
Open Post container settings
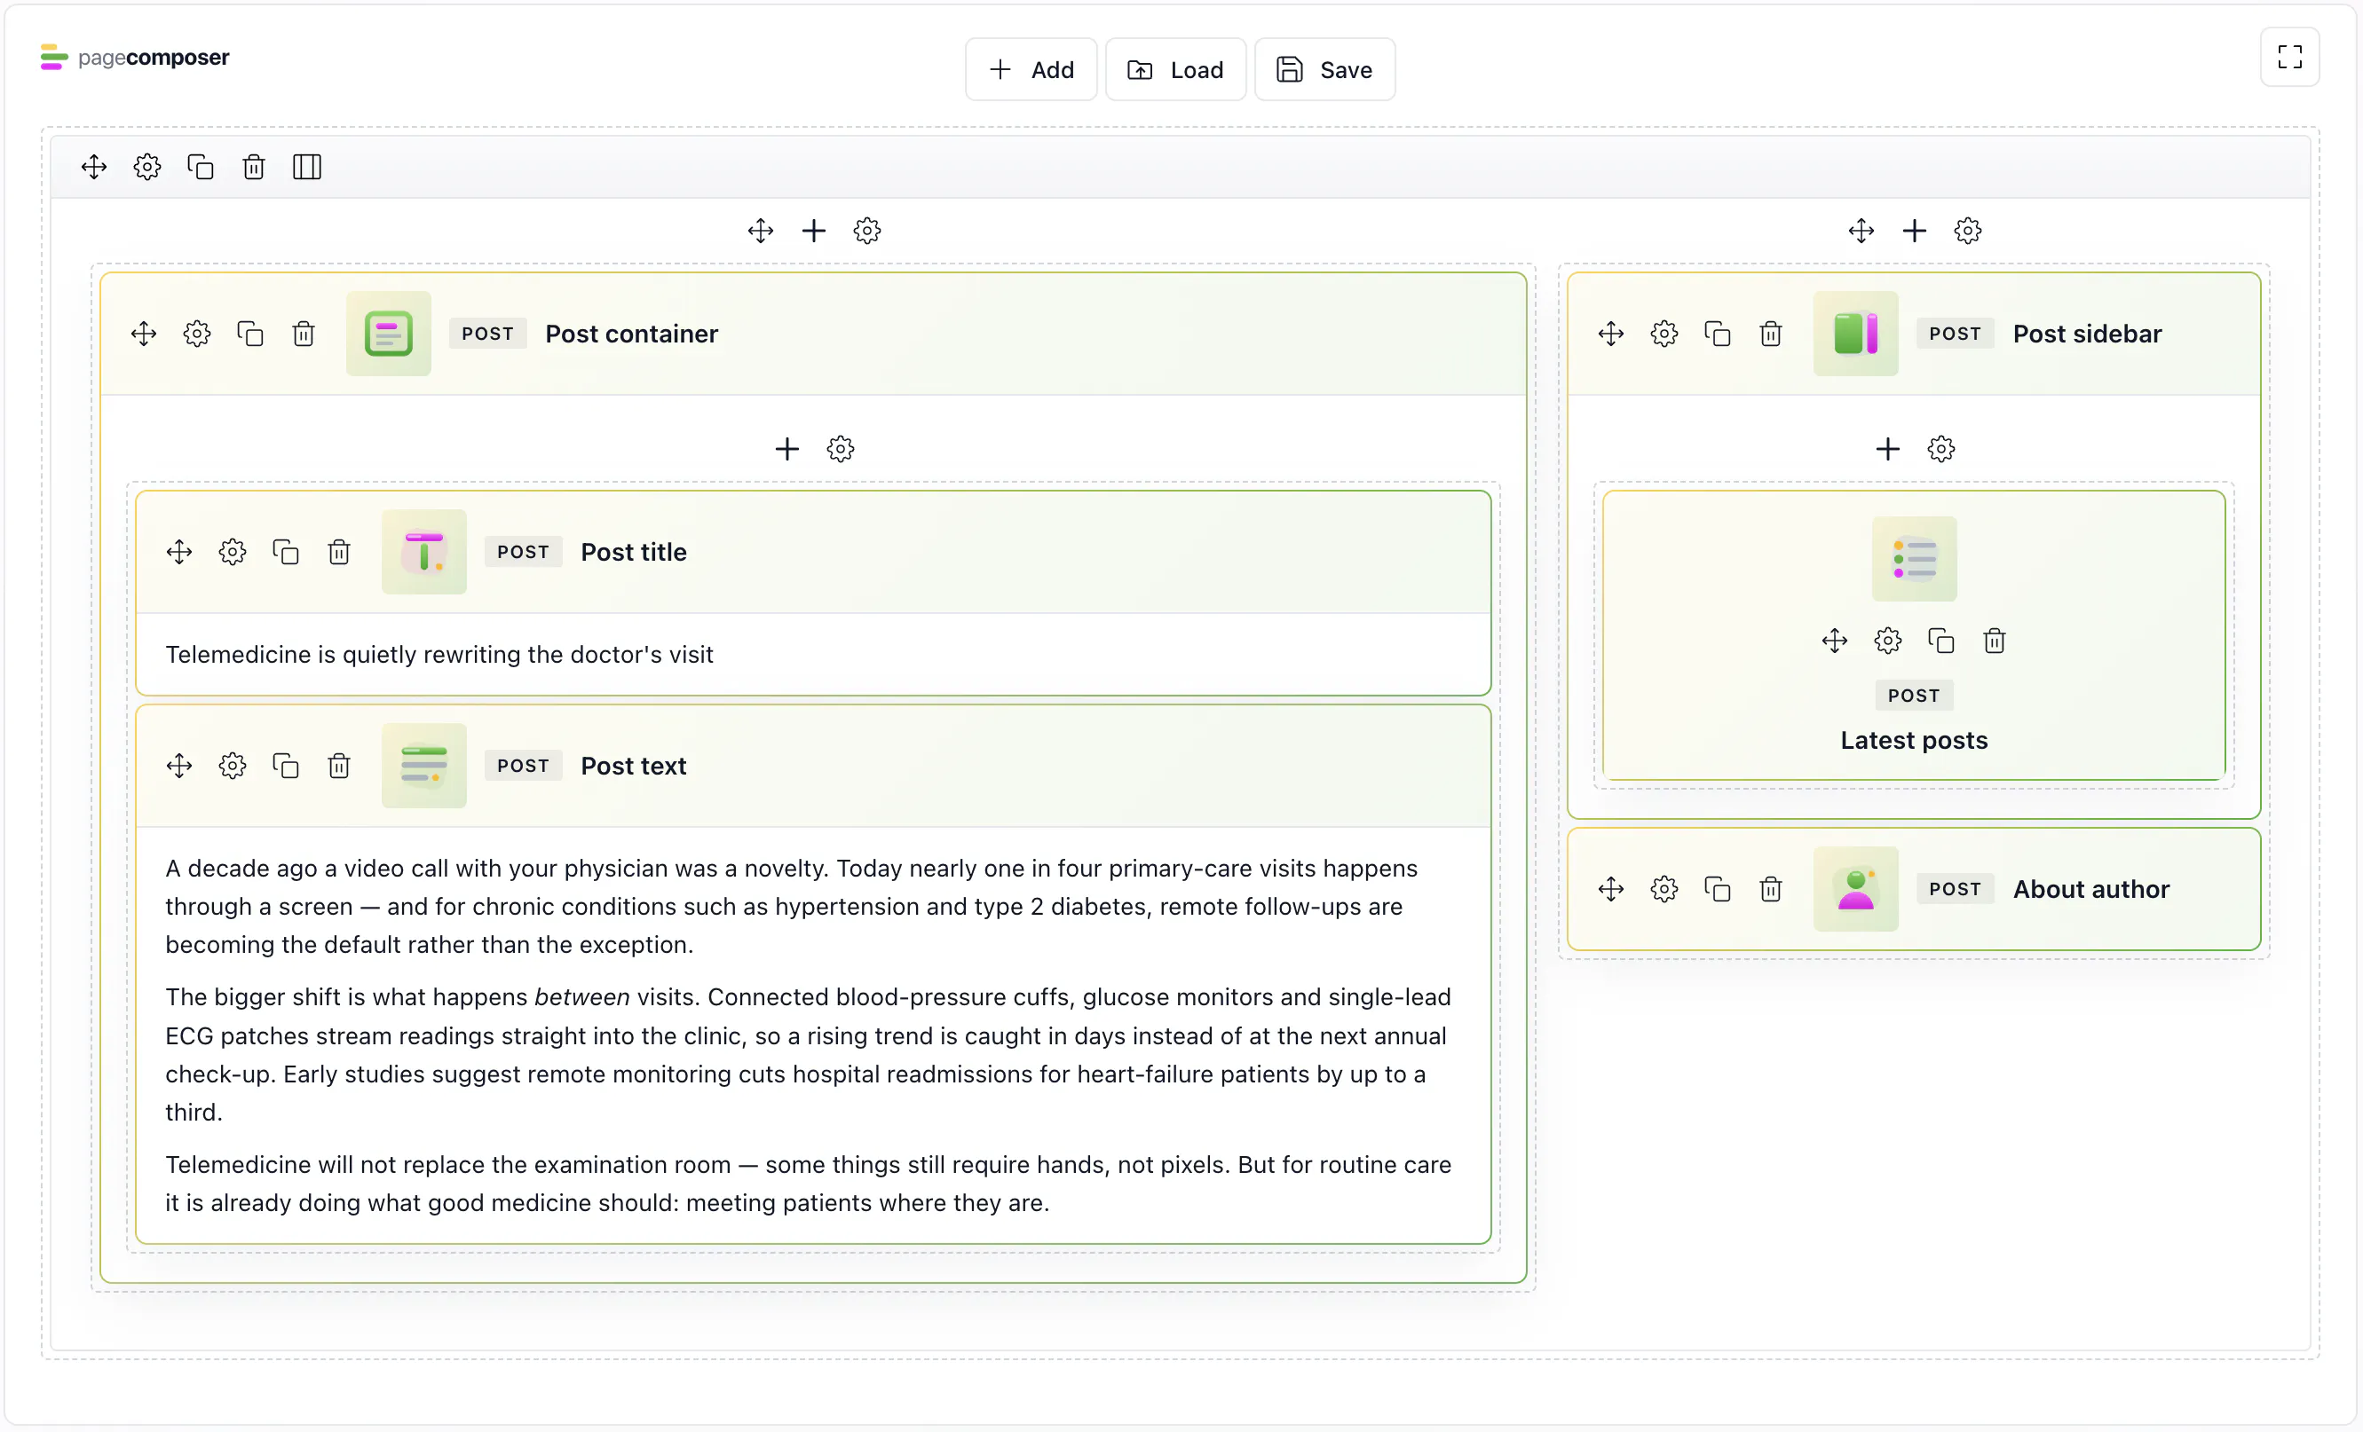point(196,334)
